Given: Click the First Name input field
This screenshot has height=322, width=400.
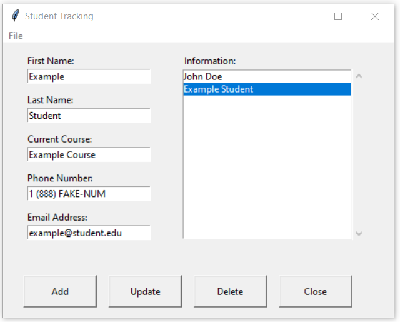Looking at the screenshot, I should tap(89, 76).
